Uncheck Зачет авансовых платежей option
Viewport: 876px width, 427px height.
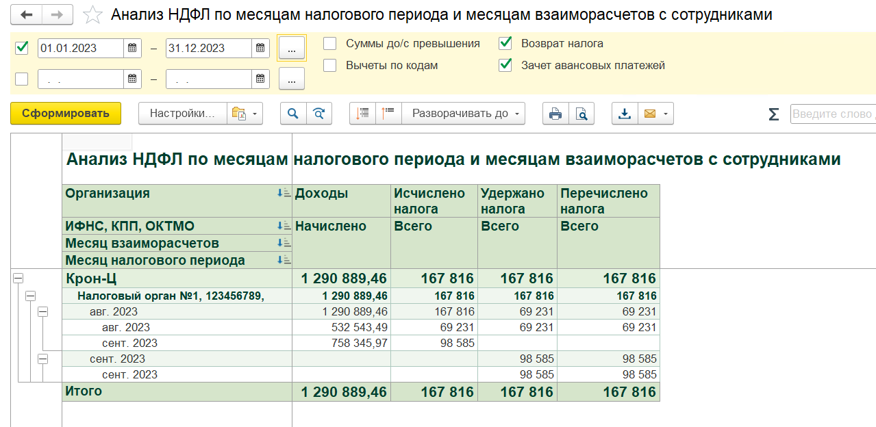(x=505, y=66)
